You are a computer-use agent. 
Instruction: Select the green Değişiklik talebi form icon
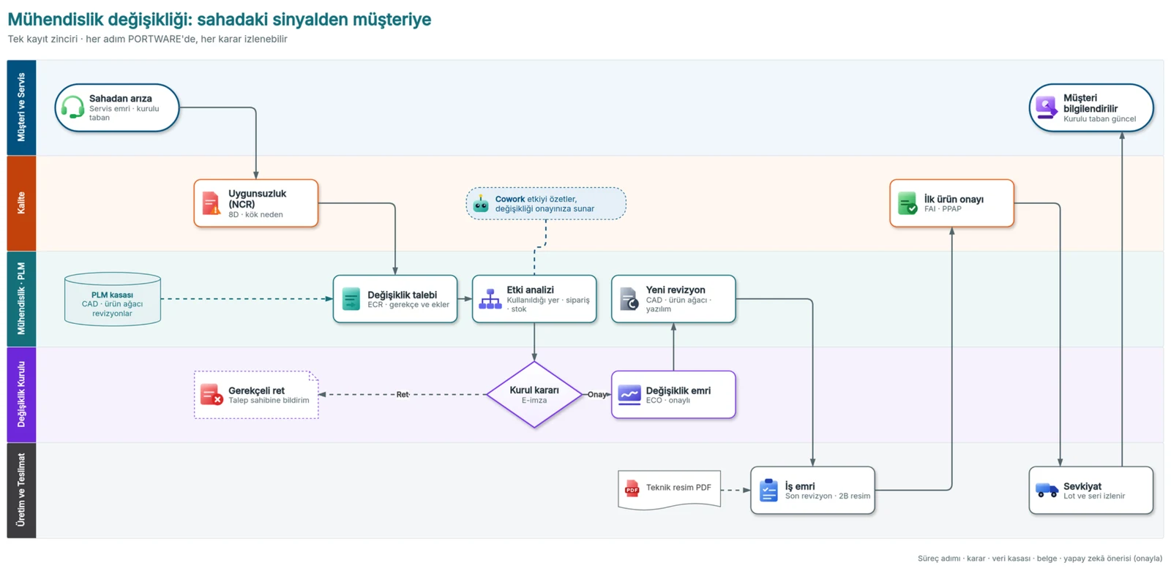(351, 299)
